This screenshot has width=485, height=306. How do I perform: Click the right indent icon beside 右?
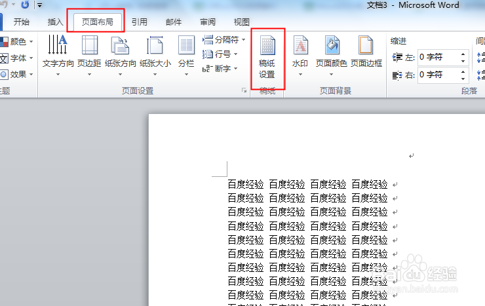[x=397, y=75]
